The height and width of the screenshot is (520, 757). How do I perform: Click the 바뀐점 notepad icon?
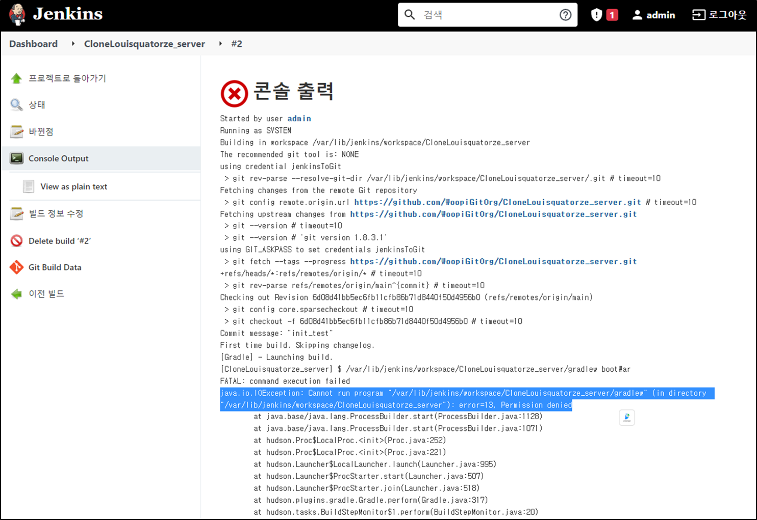click(x=16, y=131)
